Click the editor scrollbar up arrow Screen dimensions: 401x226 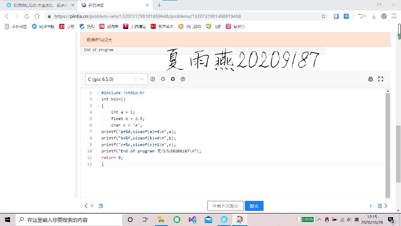388,91
